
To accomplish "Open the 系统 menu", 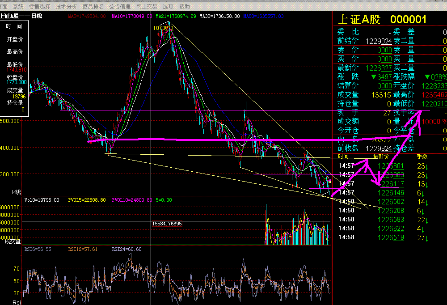I will pos(18,7).
